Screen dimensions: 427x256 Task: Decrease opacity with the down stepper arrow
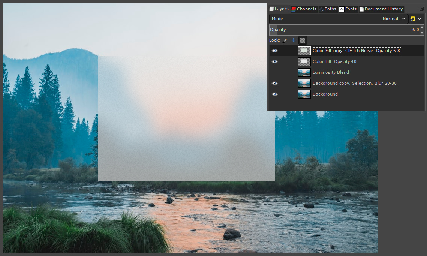[422, 32]
